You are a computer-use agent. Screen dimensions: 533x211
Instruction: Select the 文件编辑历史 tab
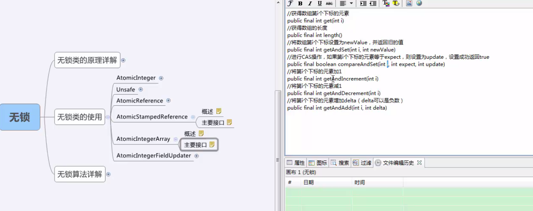pyautogui.click(x=394, y=163)
